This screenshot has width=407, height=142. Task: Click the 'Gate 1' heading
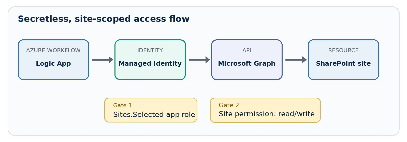pos(122,105)
